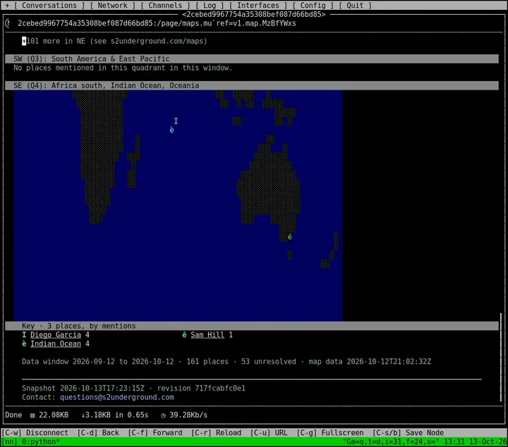The image size is (508, 447).
Task: Click the 'è' key symbol beside Indian Ocean
Action: click(24, 344)
